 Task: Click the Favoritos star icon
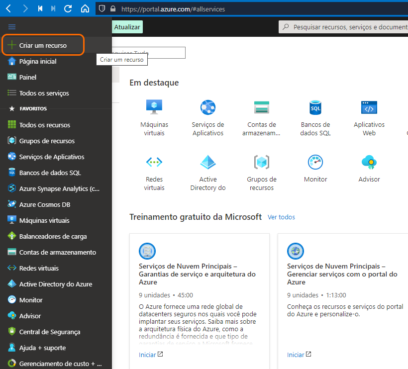[x=12, y=108]
